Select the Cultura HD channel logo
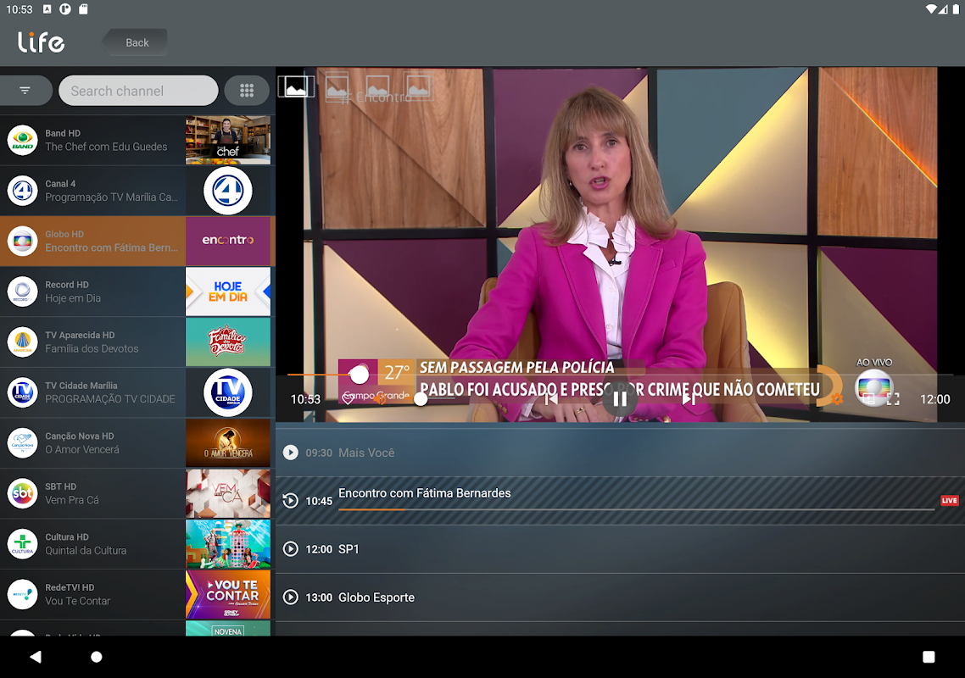965x678 pixels. 23,544
